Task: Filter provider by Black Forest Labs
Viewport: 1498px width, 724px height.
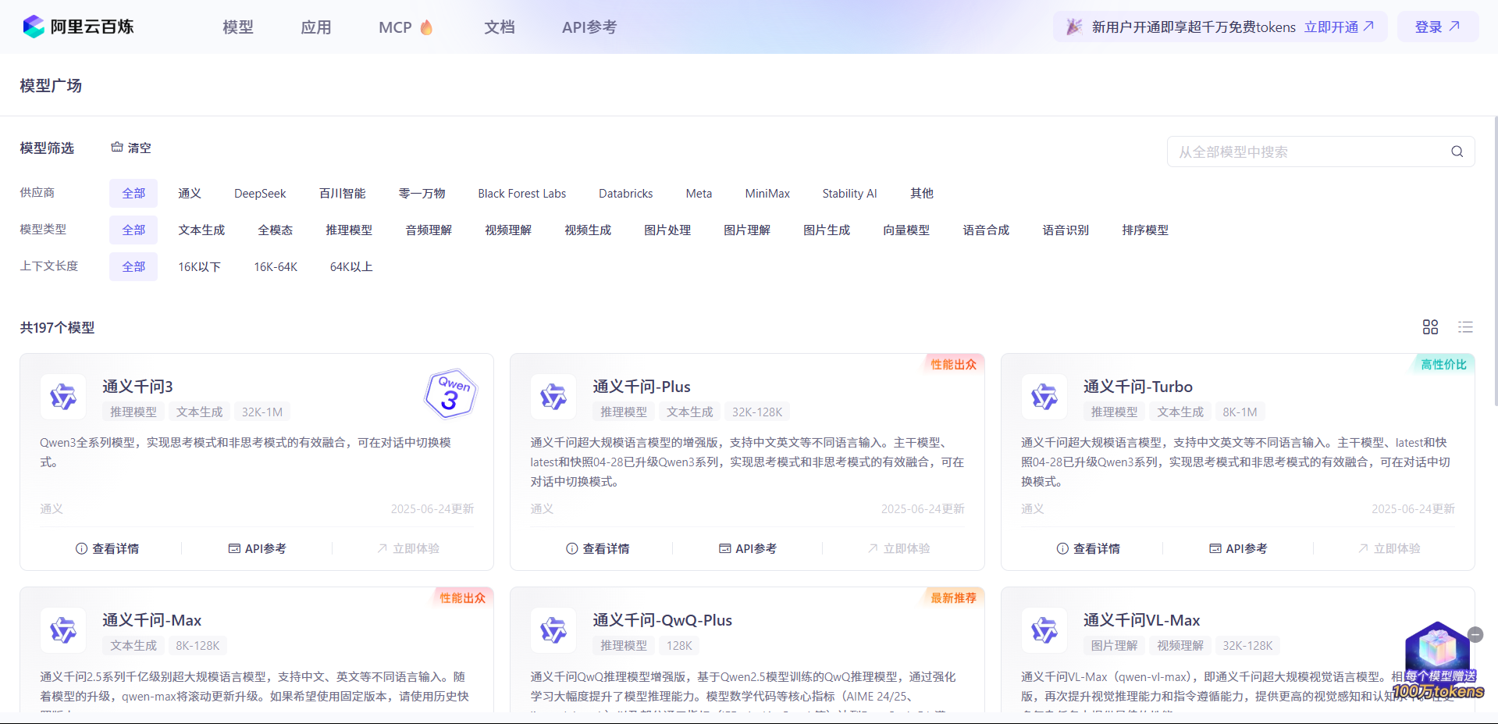Action: (521, 193)
